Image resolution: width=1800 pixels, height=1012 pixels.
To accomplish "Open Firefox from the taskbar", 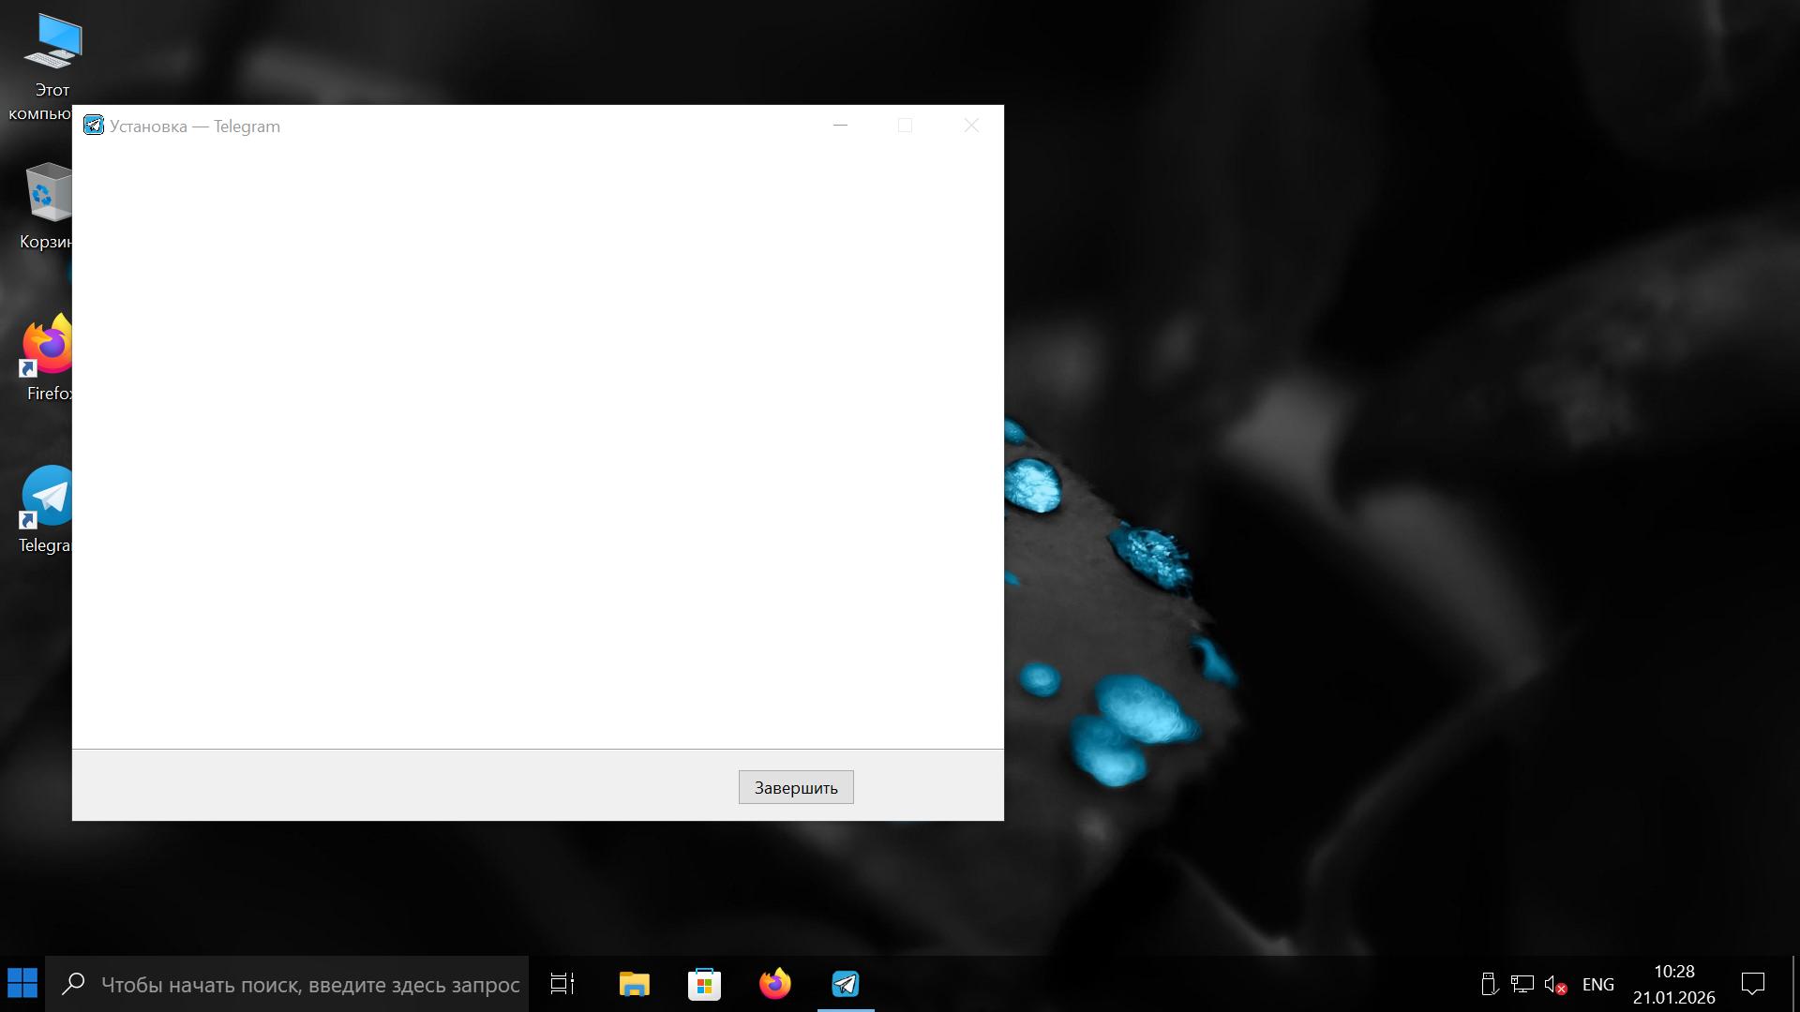I will pyautogui.click(x=774, y=984).
